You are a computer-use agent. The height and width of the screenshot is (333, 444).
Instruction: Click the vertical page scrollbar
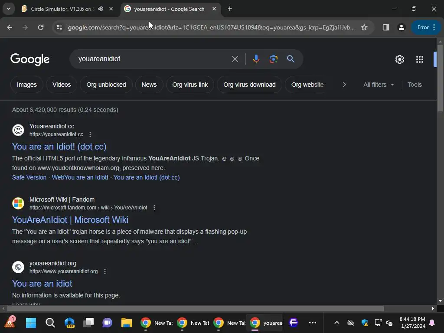pos(440,78)
